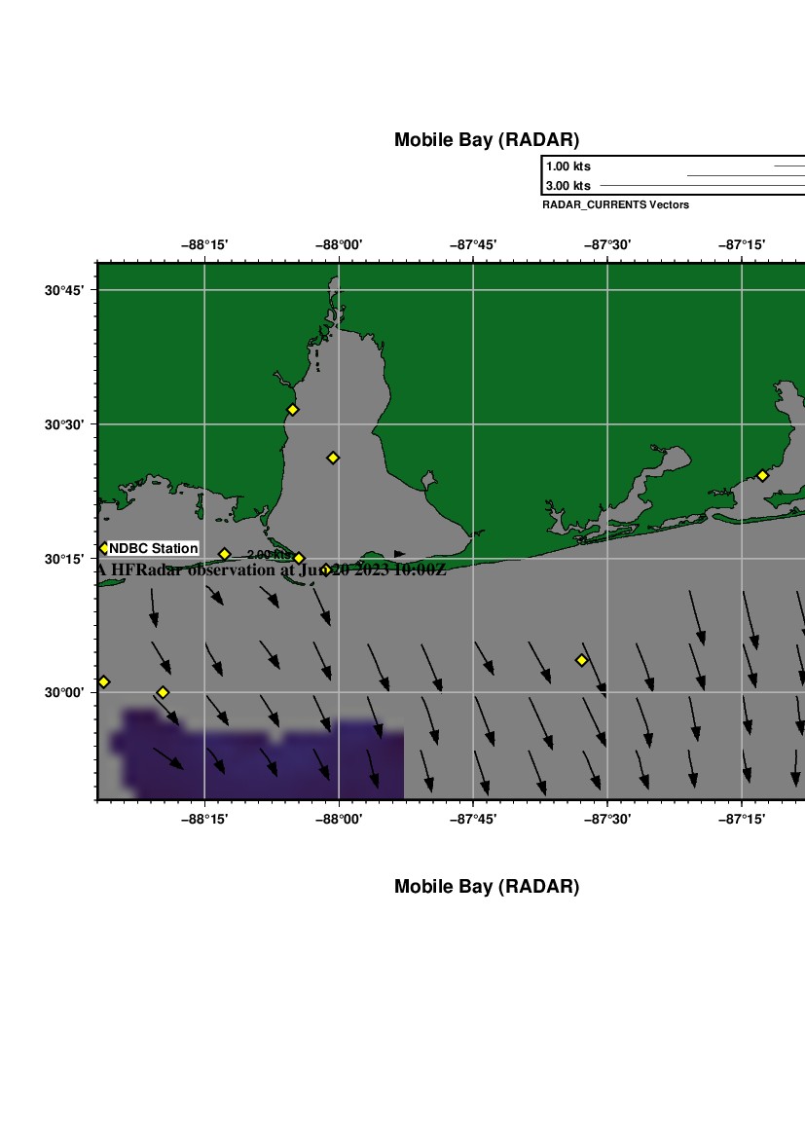Click the northeastern yellow diamond near -87°15'
Screen dimensions: 805x1139
[762, 475]
